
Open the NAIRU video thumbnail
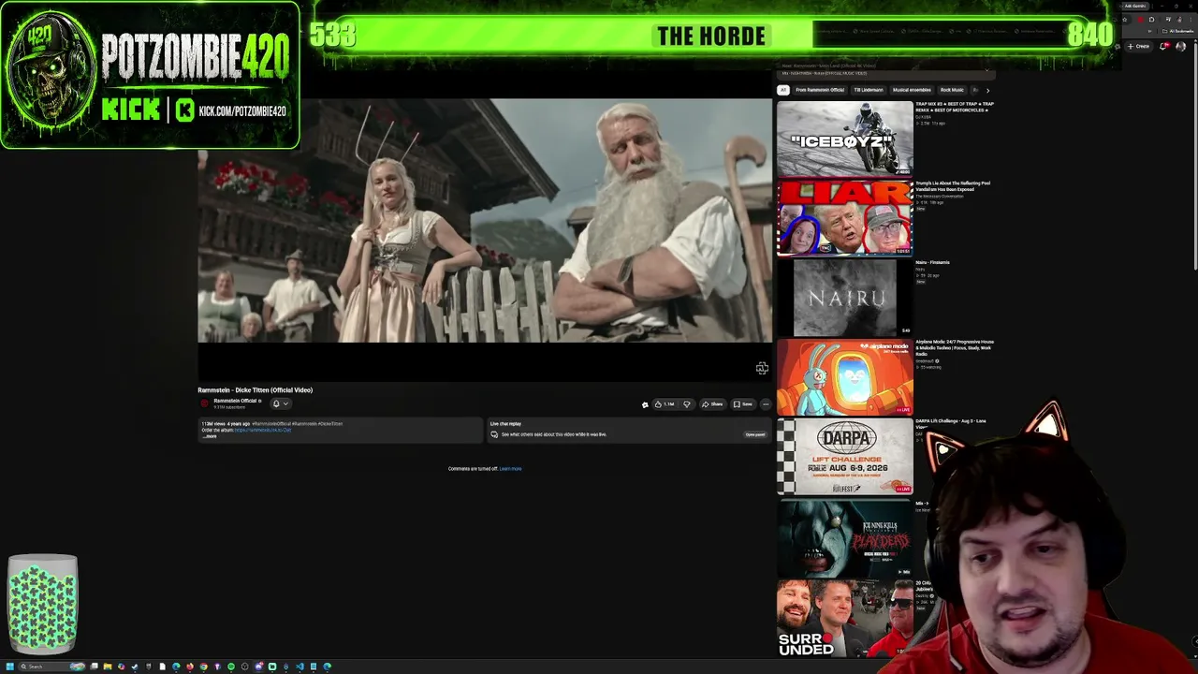844,298
